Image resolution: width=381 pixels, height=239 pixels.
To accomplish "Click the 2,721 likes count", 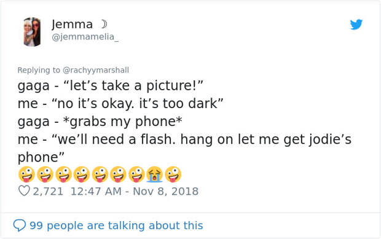I will pos(48,192).
